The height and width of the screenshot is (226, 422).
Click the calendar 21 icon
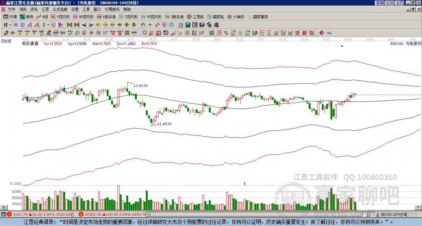(x=181, y=25)
